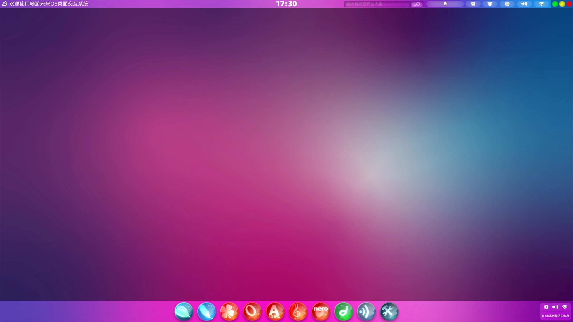This screenshot has width=573, height=322.
Task: Click the microphone voice input pill
Action: coord(445,4)
